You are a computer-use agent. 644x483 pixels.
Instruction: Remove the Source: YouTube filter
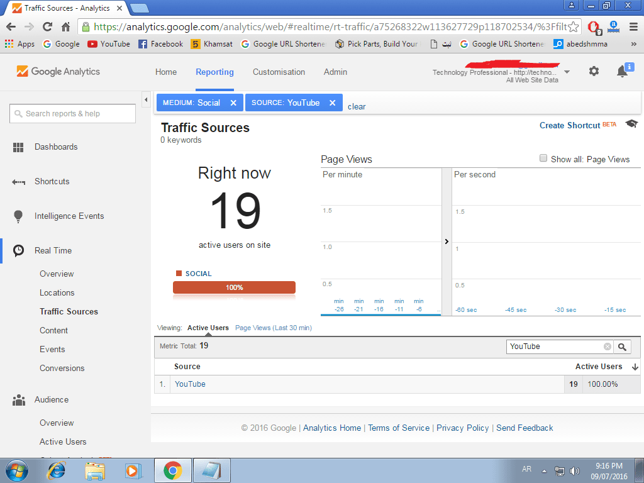tap(332, 103)
